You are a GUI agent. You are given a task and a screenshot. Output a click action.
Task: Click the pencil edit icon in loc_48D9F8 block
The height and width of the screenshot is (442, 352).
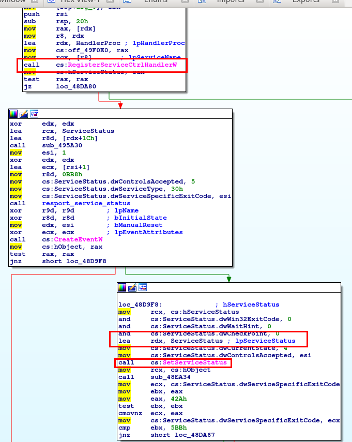[133, 287]
